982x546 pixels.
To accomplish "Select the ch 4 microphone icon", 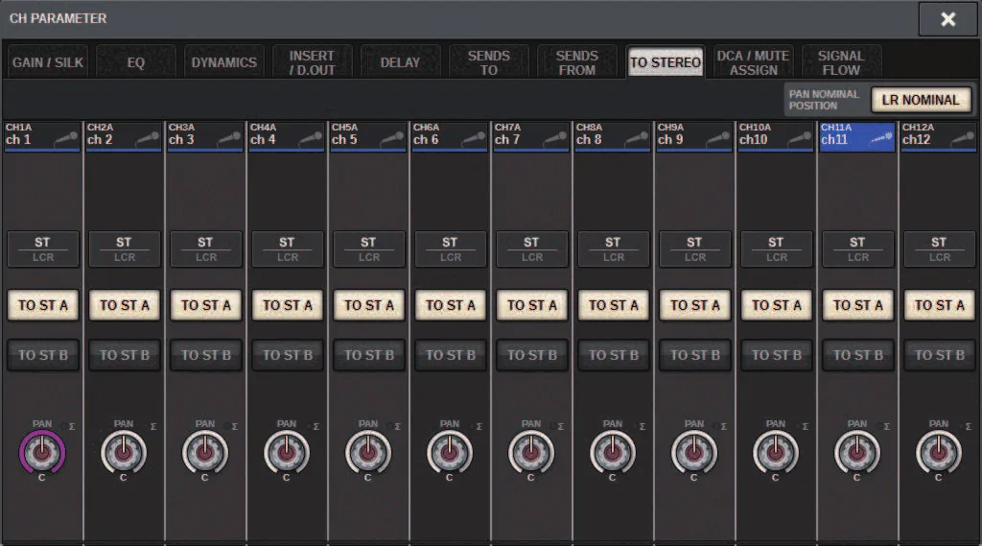I will click(310, 138).
